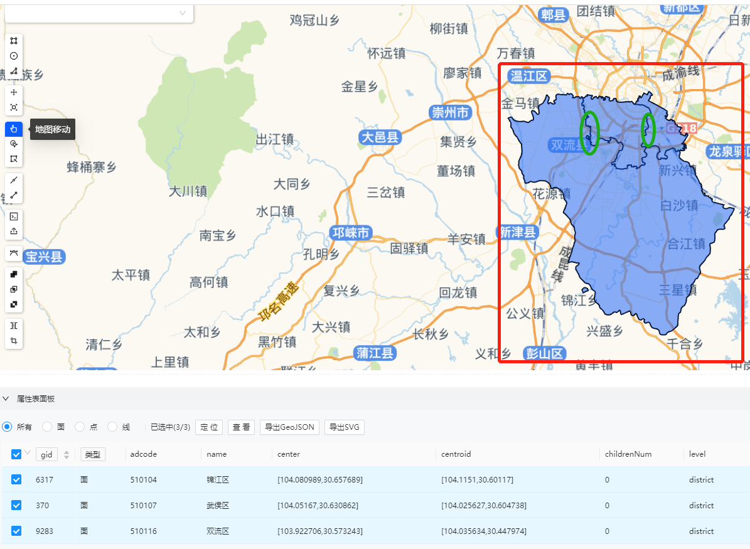
Task: Click the upload export icon in toolbar
Action: [14, 232]
